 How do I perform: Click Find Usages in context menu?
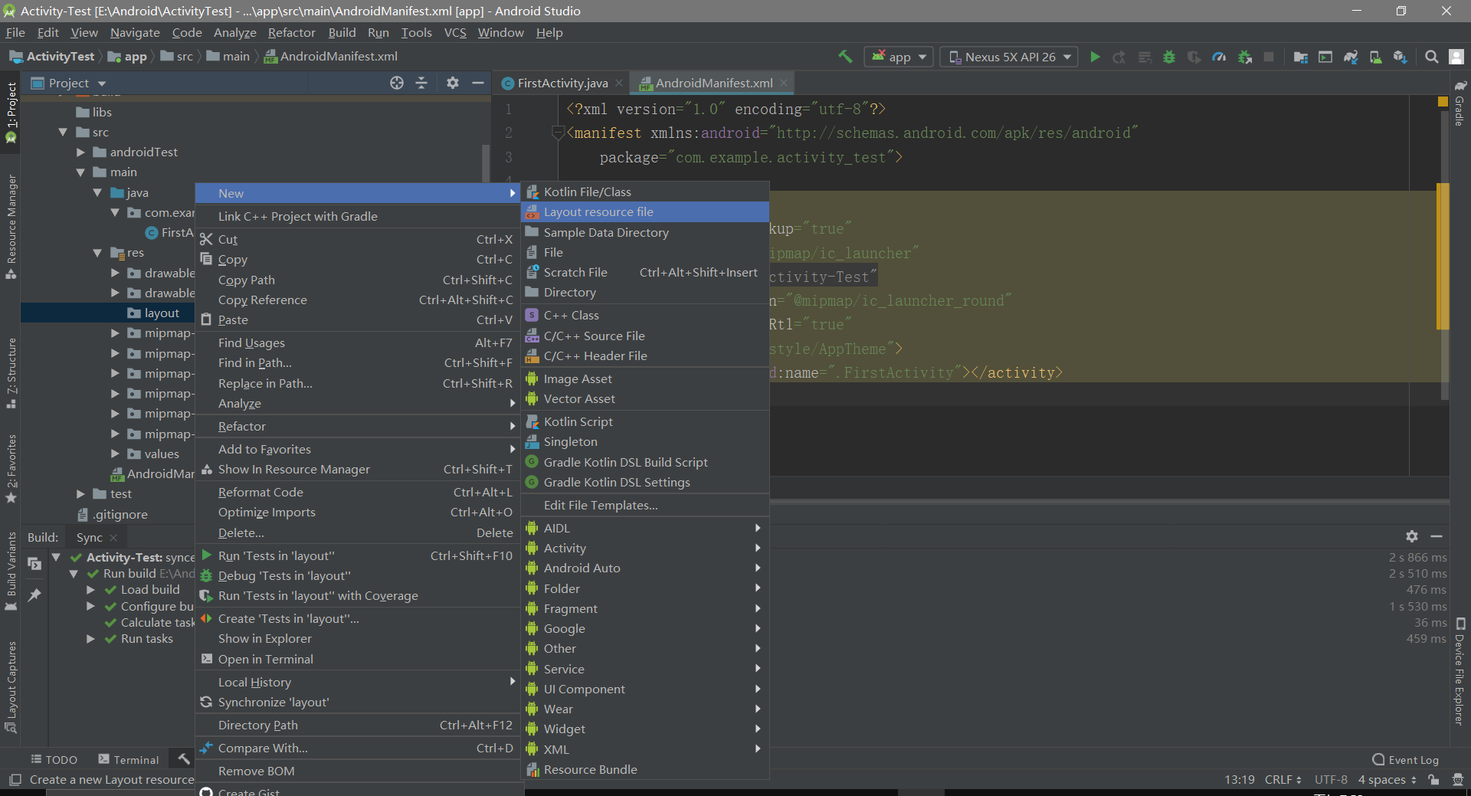pos(358,343)
